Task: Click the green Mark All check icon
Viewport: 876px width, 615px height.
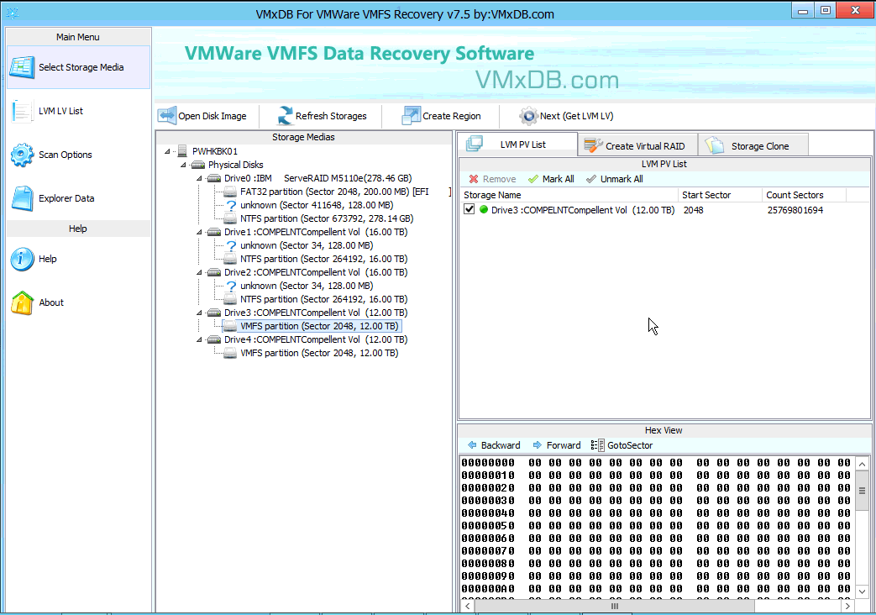Action: tap(533, 179)
